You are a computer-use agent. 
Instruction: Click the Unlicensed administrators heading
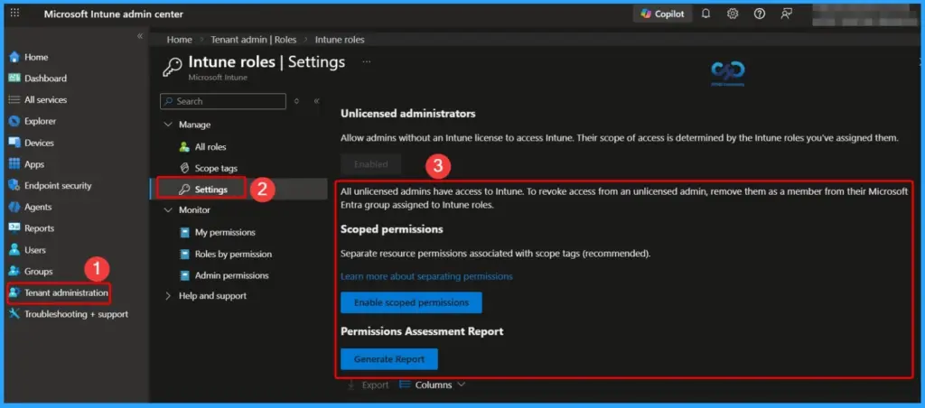407,113
